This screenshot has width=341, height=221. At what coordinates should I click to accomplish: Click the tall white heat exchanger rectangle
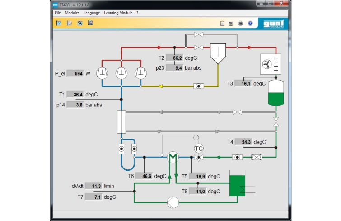[x=121, y=122]
